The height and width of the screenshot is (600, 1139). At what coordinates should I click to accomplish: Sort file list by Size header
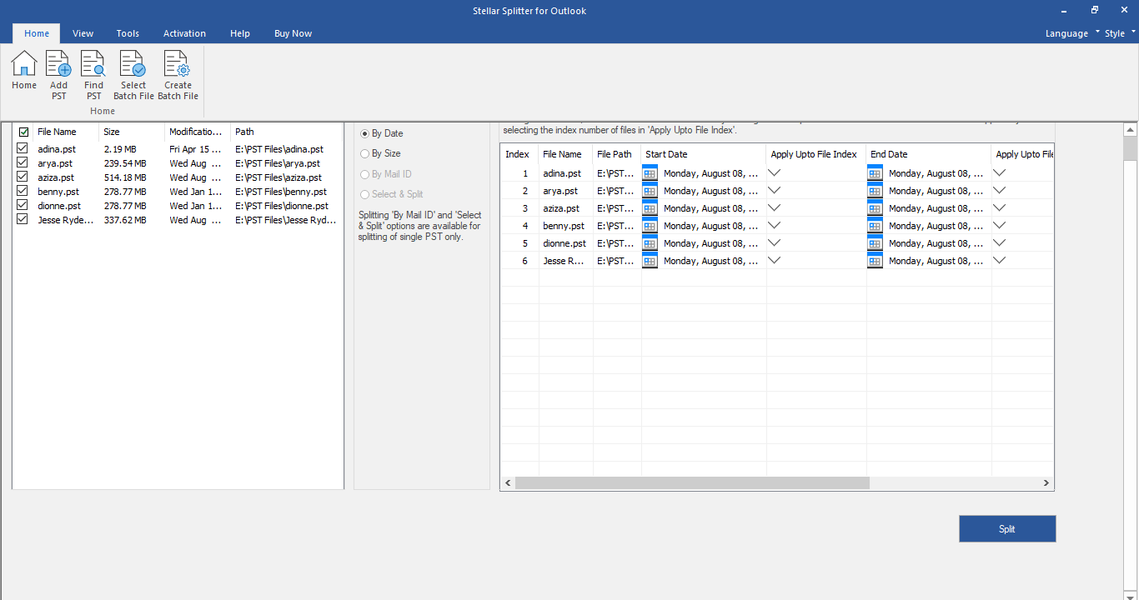point(131,132)
